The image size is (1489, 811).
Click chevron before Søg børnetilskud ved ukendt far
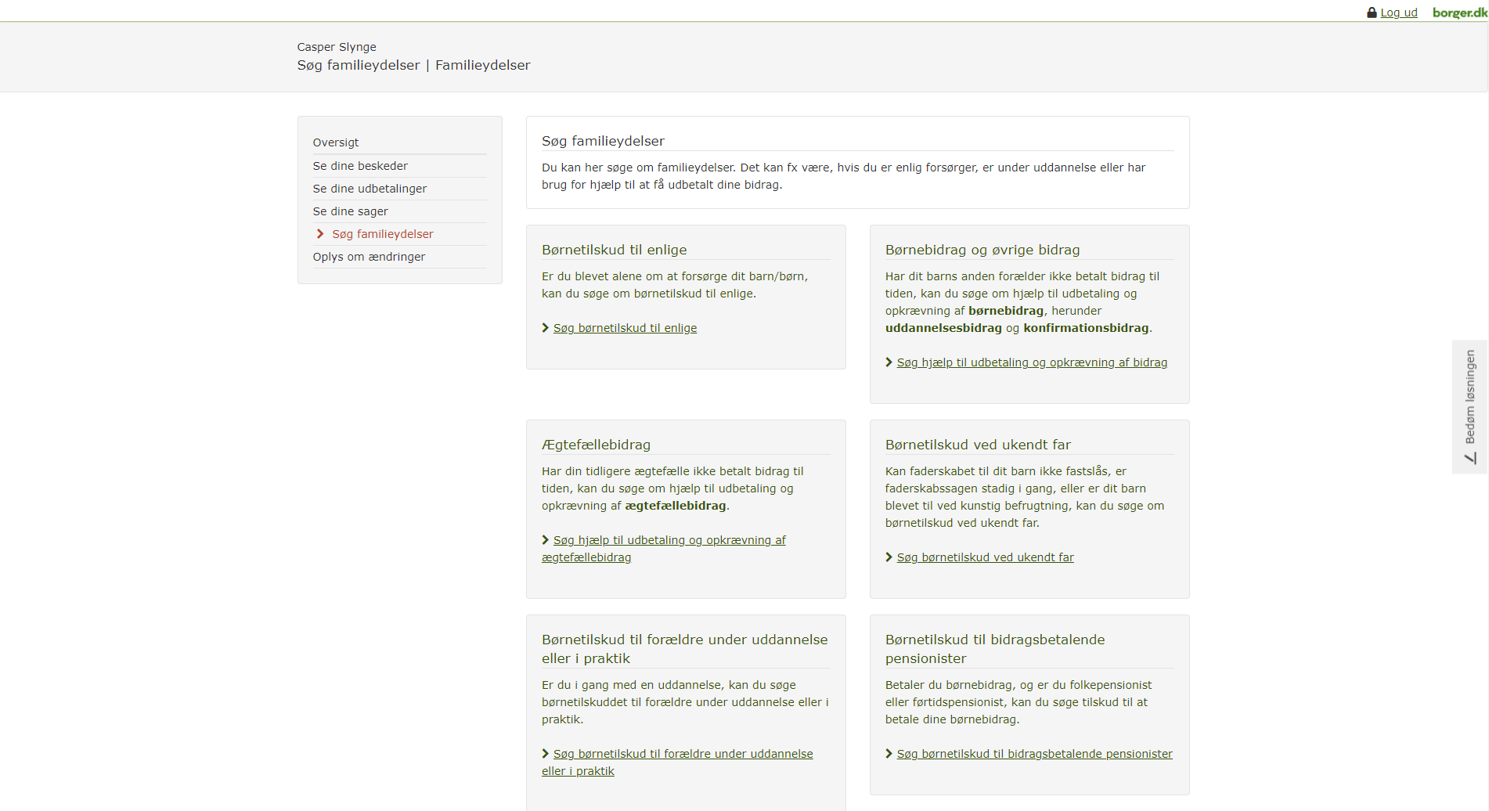point(889,557)
